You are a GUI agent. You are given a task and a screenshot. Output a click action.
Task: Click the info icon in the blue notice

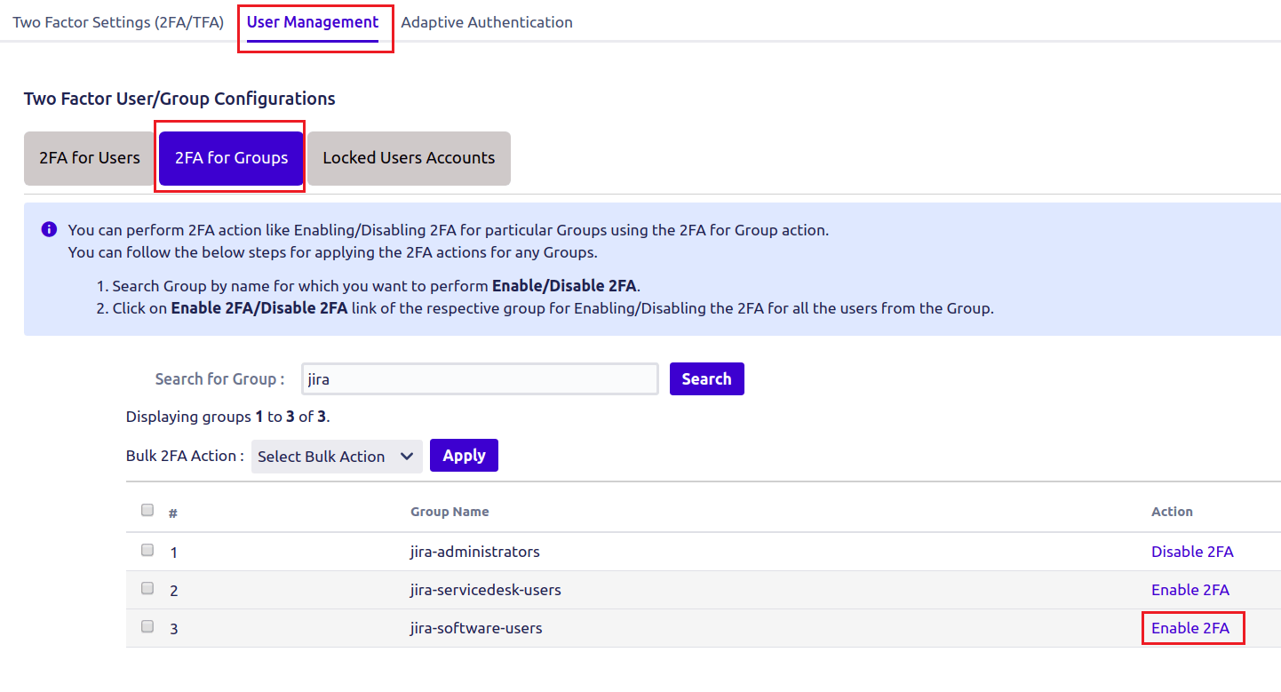[49, 230]
